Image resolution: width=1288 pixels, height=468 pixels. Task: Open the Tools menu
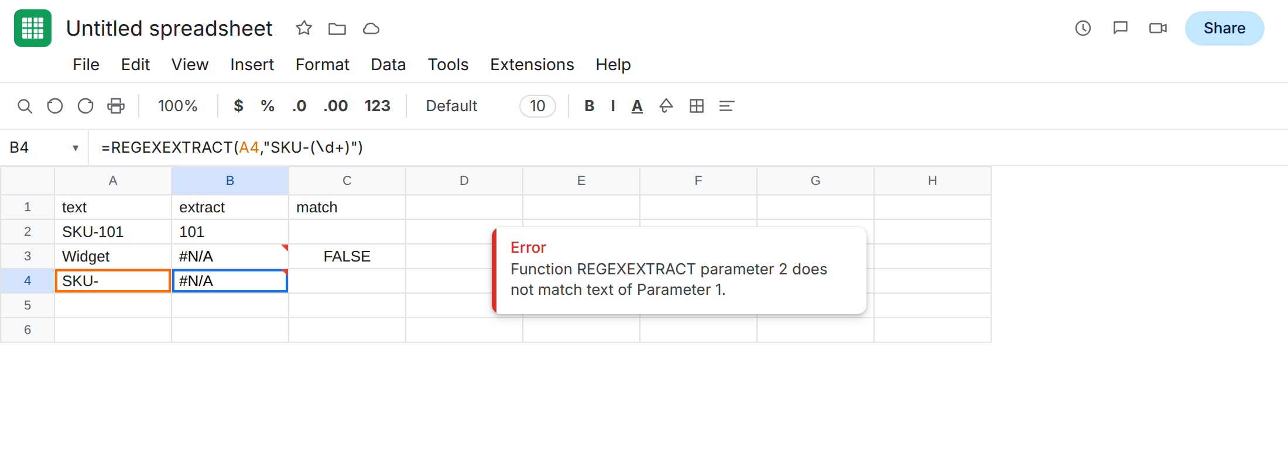(x=448, y=64)
